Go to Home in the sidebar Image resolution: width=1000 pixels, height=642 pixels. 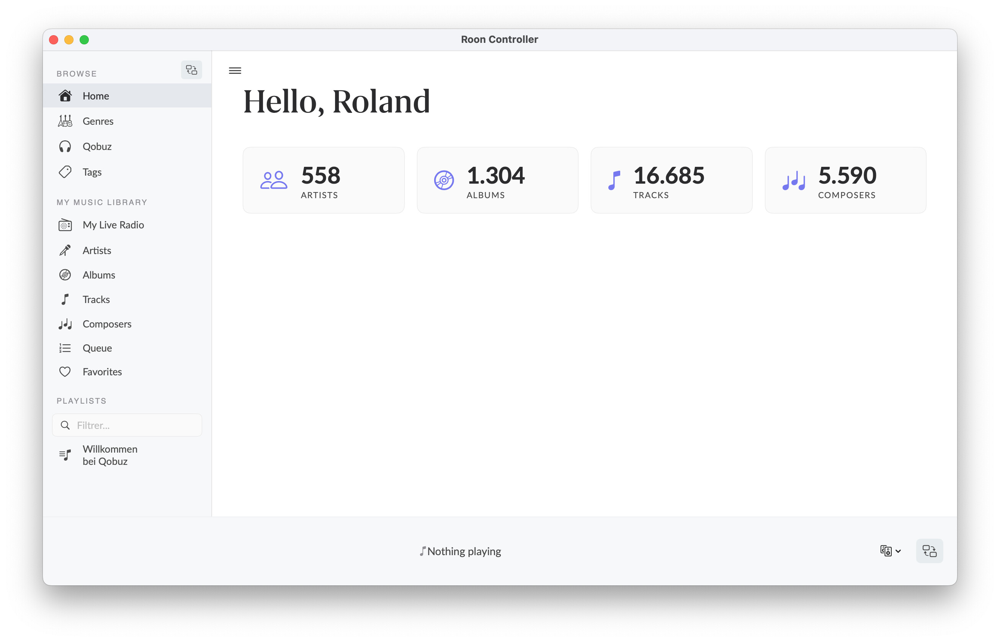pyautogui.click(x=96, y=96)
